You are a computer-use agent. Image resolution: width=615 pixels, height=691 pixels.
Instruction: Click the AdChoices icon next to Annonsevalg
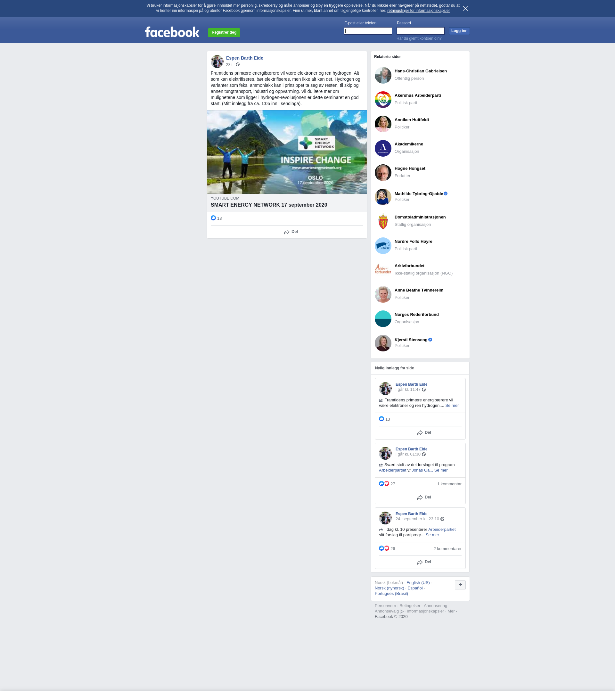[x=402, y=611]
